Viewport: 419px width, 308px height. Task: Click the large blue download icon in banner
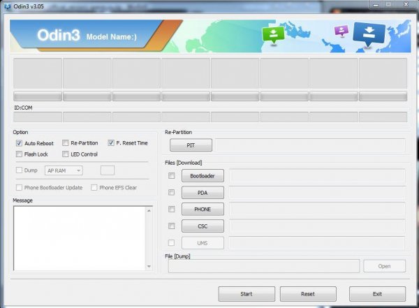369,34
